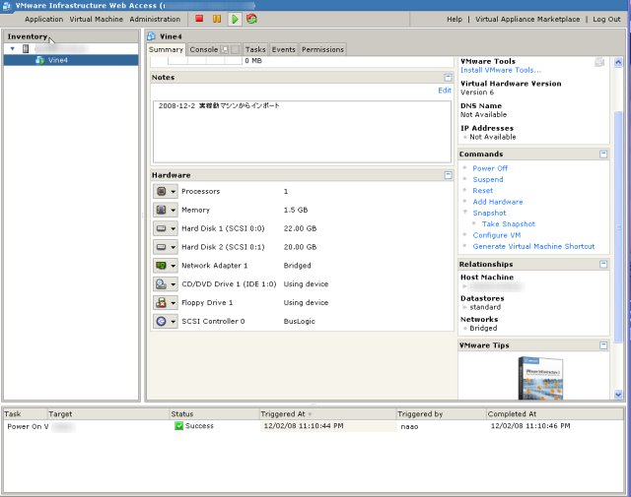This screenshot has height=497, width=631.
Task: Click the Help link
Action: [x=455, y=19]
